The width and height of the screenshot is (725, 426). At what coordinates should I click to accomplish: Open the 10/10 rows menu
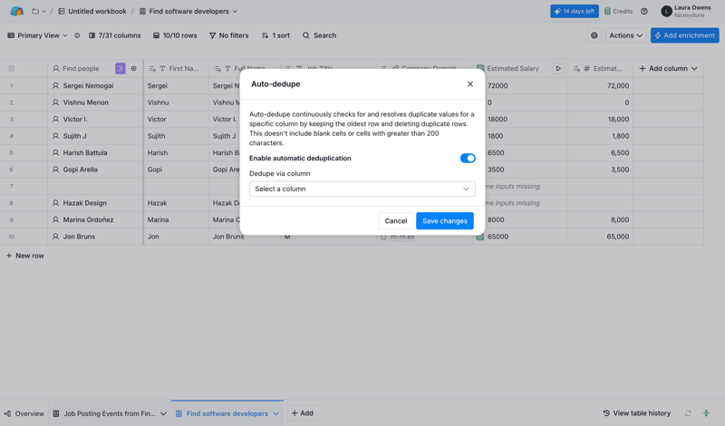click(x=175, y=35)
